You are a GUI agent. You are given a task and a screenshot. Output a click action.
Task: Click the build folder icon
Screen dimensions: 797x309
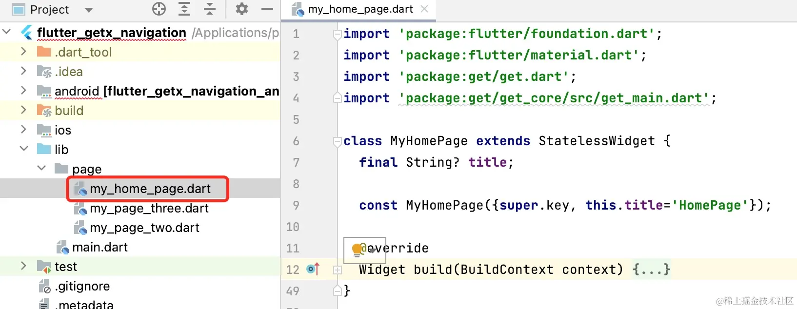pos(44,111)
